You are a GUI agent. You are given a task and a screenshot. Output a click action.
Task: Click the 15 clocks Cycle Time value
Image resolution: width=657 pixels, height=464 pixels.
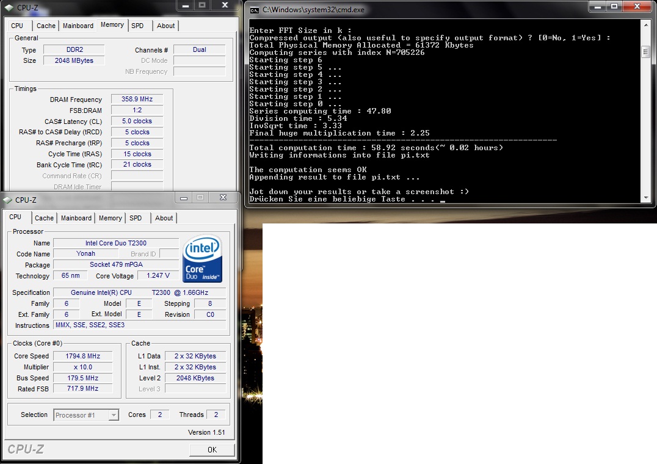pyautogui.click(x=137, y=154)
